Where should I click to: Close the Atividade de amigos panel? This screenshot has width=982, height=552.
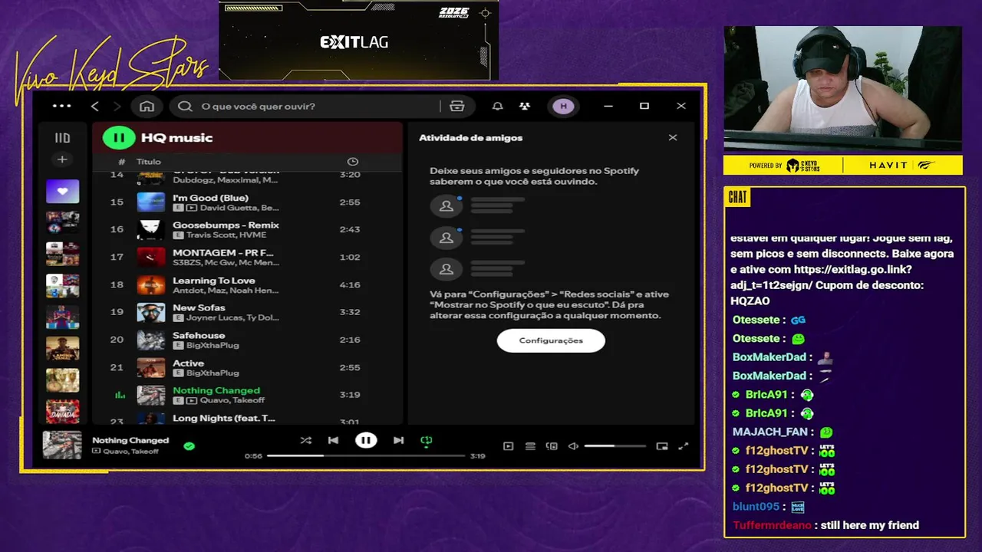click(673, 138)
